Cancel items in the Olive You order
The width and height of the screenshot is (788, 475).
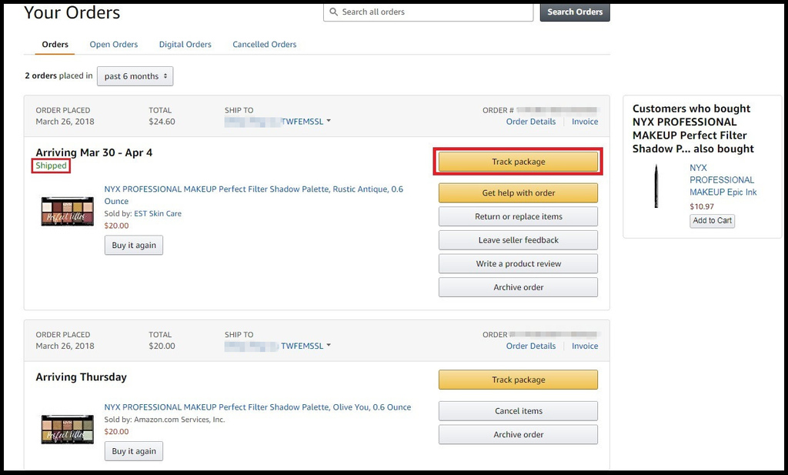518,411
